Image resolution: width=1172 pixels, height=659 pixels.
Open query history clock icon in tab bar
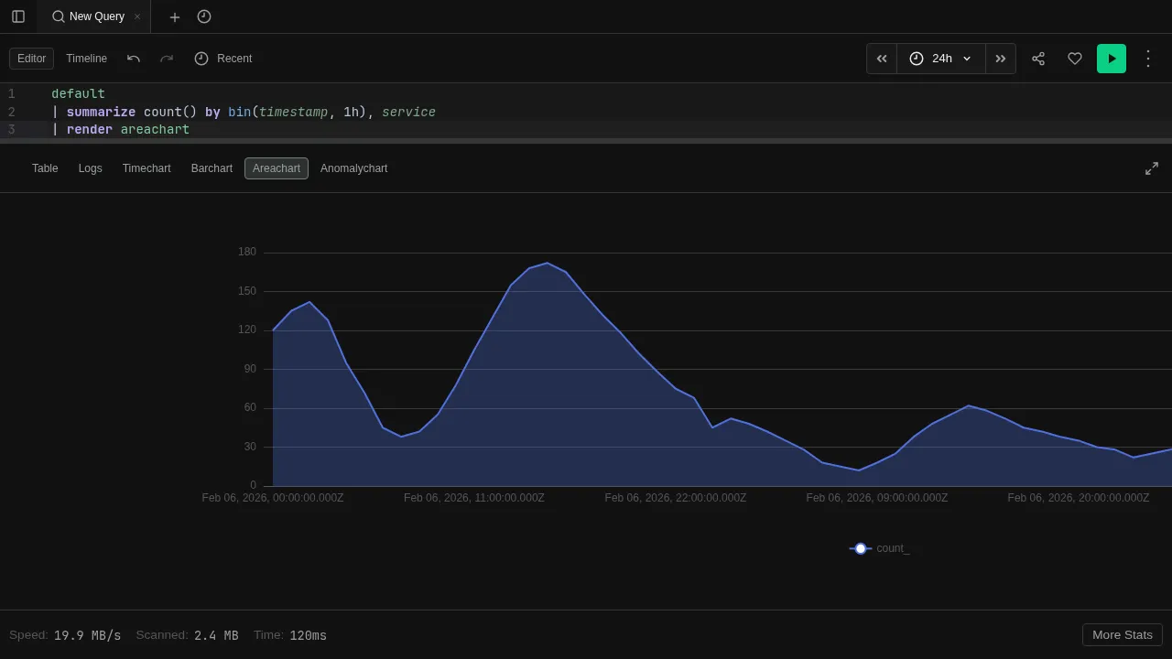click(x=204, y=16)
